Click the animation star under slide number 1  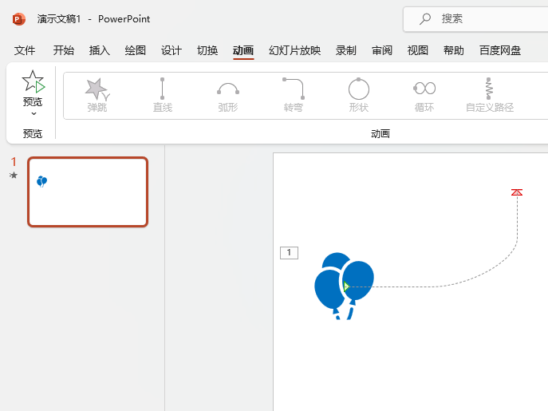[x=14, y=176]
